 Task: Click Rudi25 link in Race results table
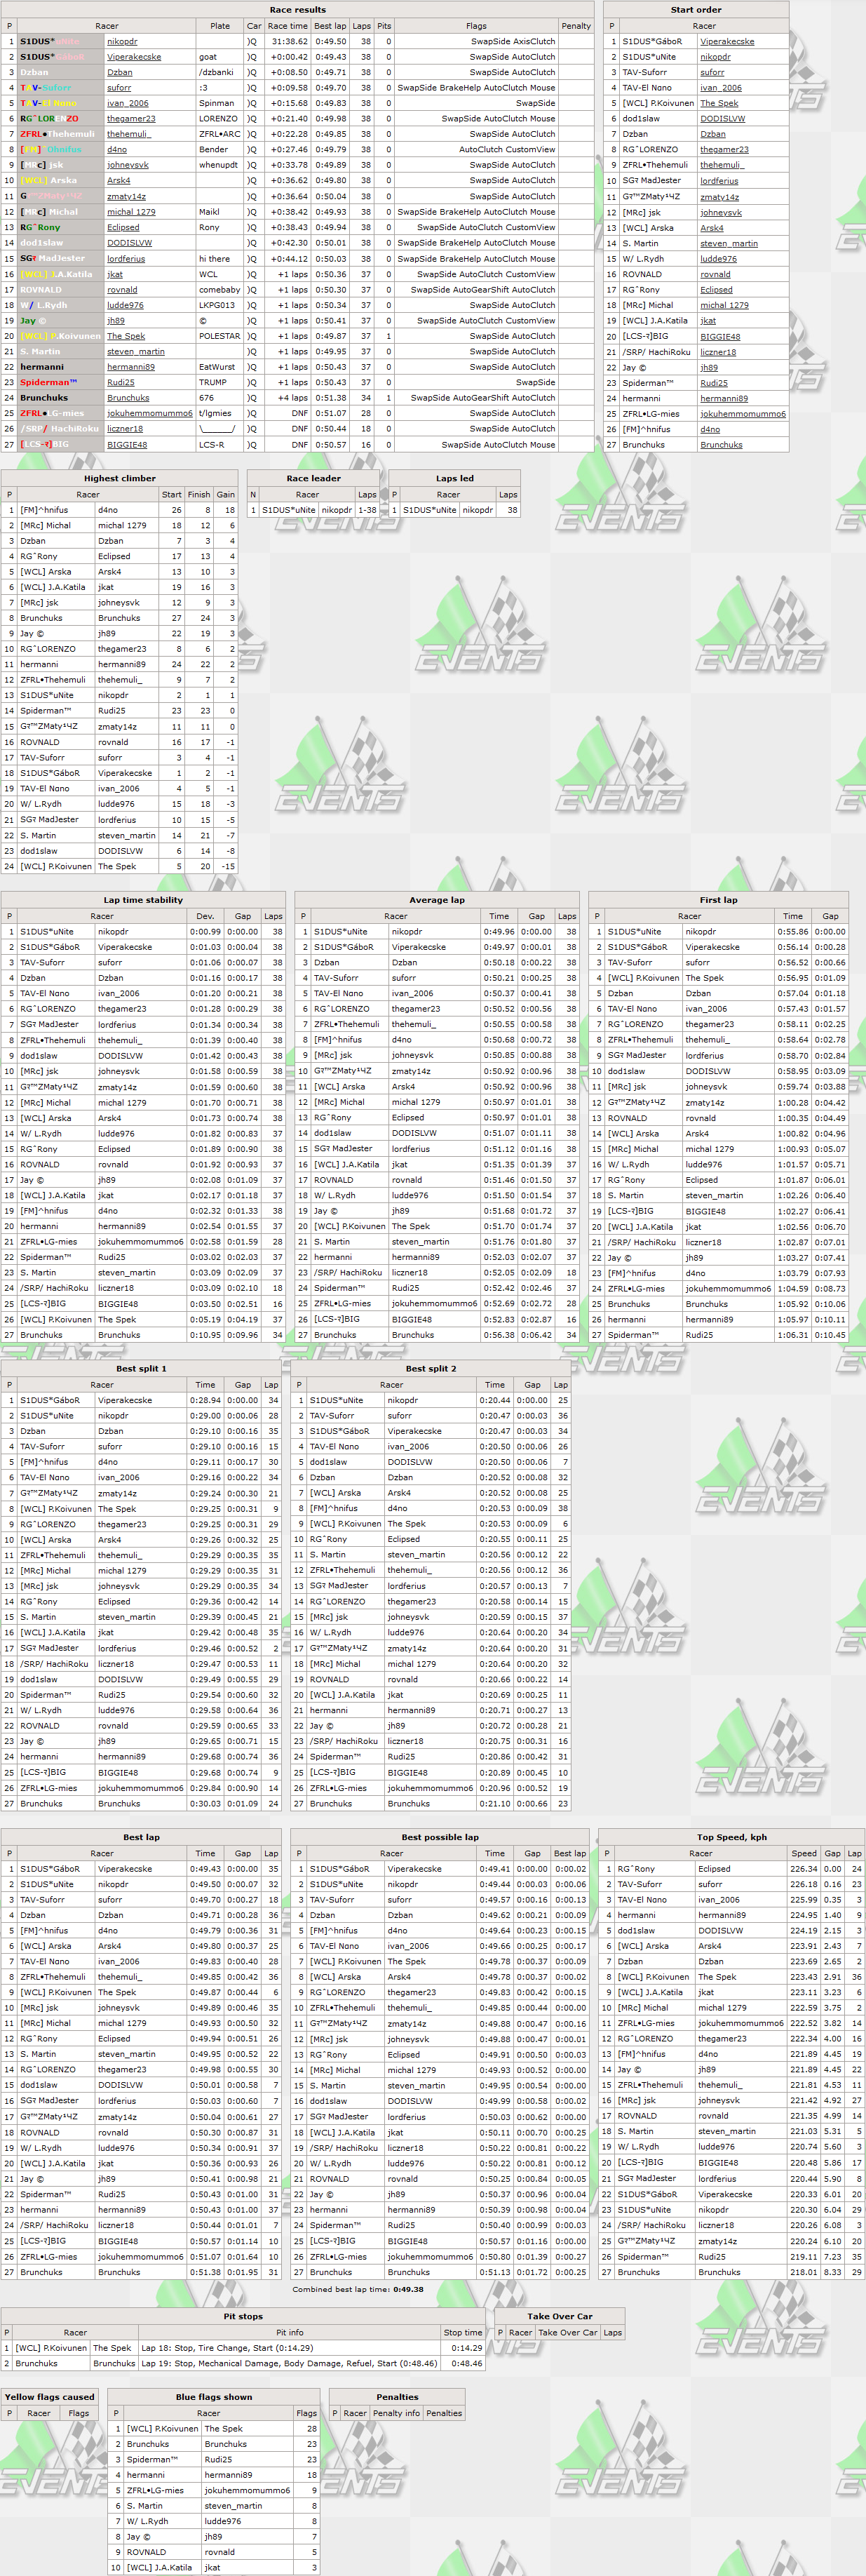click(121, 382)
